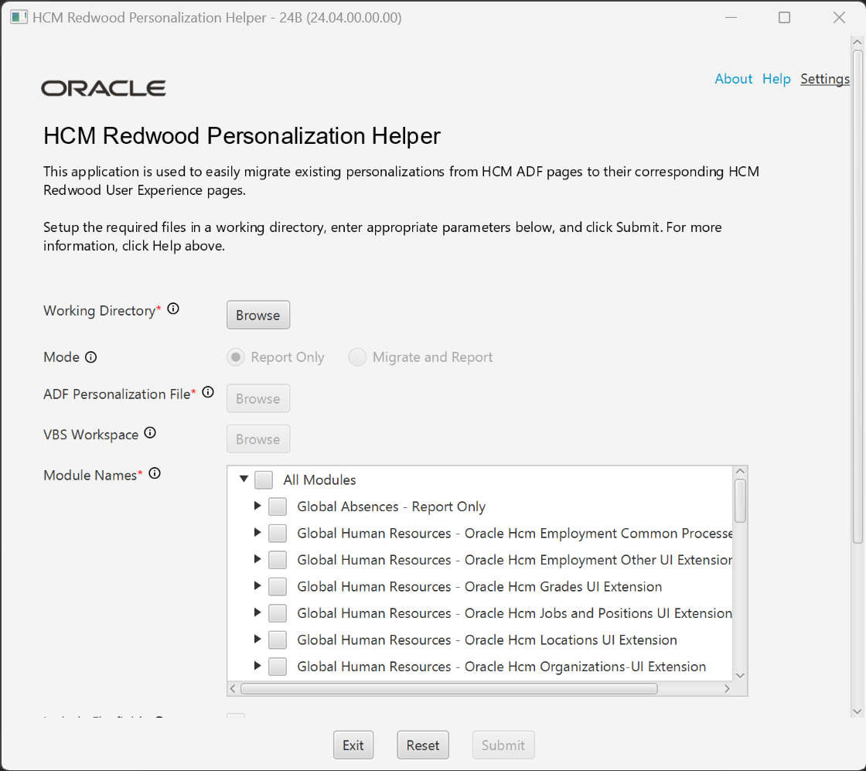Click the Reset button
Viewport: 866px width, 771px height.
422,744
